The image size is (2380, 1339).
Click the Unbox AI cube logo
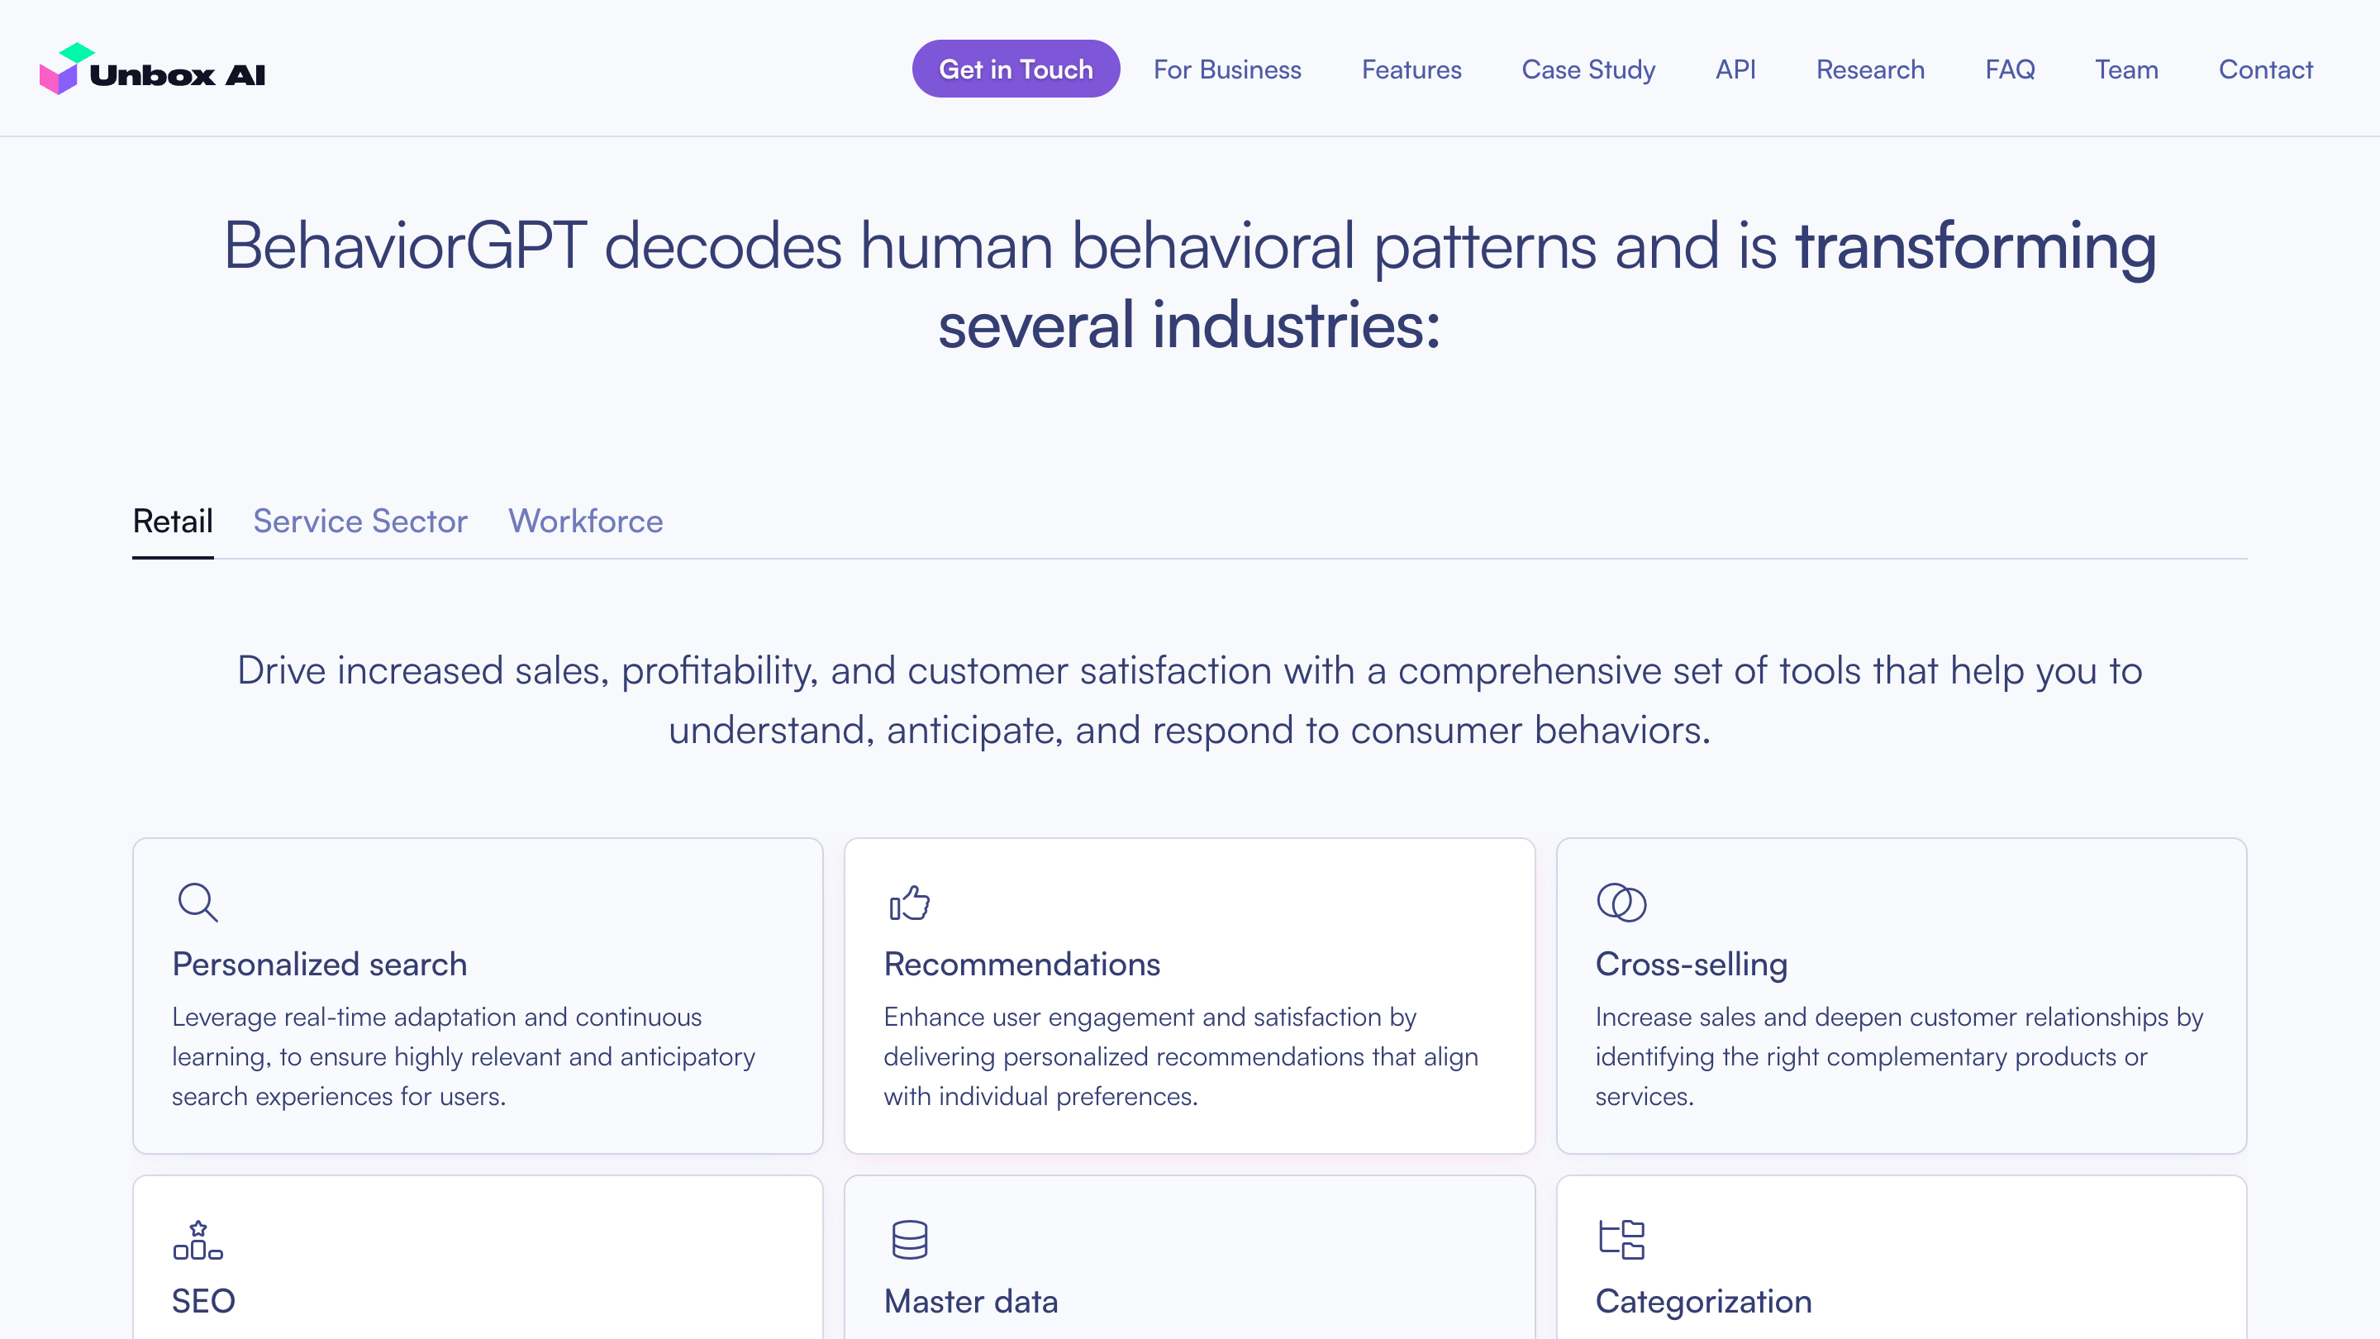(64, 69)
